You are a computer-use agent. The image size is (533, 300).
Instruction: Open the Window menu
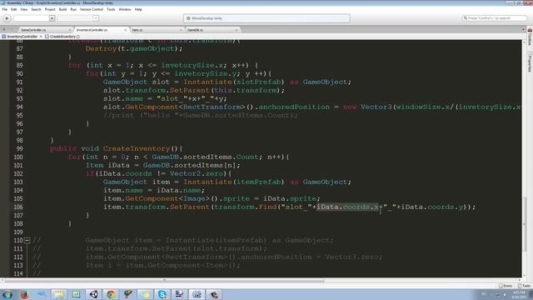(x=125, y=9)
